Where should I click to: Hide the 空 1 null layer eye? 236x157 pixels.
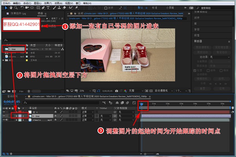[4, 112]
